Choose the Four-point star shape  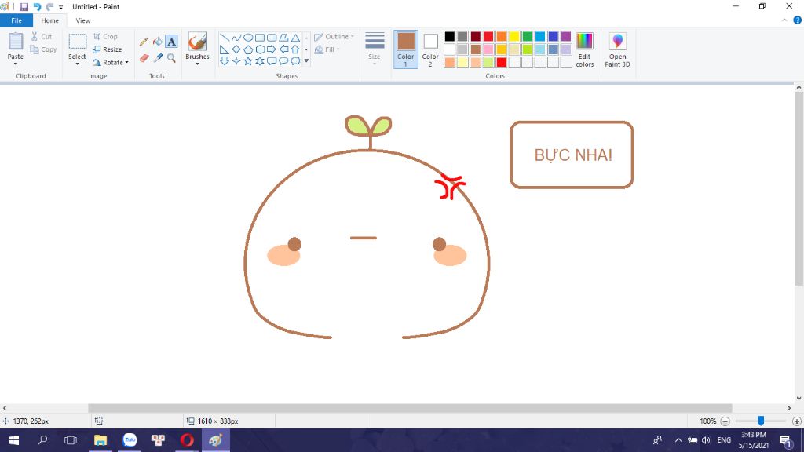[x=236, y=61]
